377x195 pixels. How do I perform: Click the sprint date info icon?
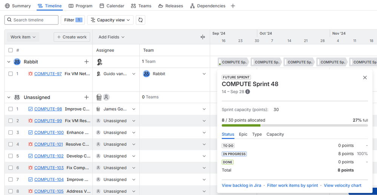click(x=248, y=92)
